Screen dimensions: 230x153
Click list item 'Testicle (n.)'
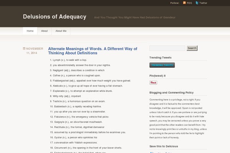(79, 101)
